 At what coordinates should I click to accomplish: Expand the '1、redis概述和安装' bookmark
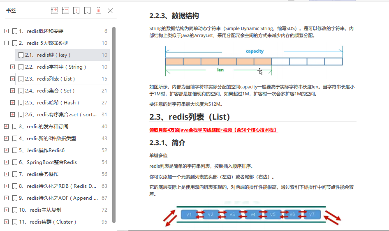[x=7, y=31]
